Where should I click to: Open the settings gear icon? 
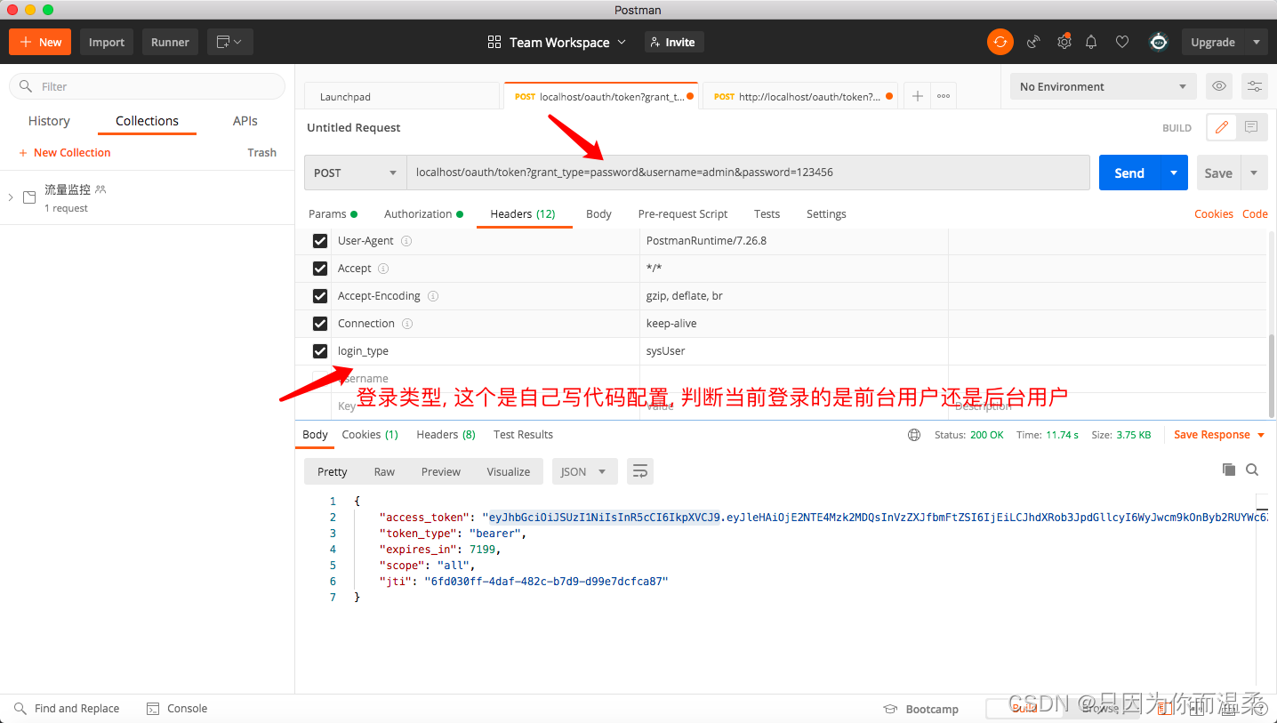click(1064, 42)
